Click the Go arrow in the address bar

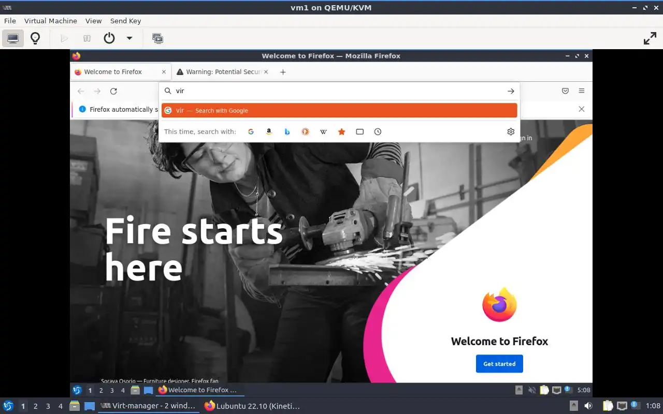[511, 91]
